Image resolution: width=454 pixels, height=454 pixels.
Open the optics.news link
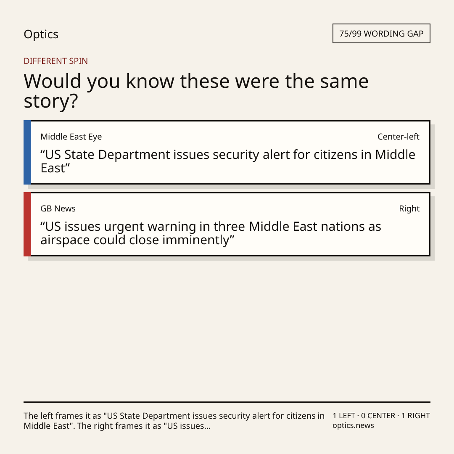[x=353, y=425]
